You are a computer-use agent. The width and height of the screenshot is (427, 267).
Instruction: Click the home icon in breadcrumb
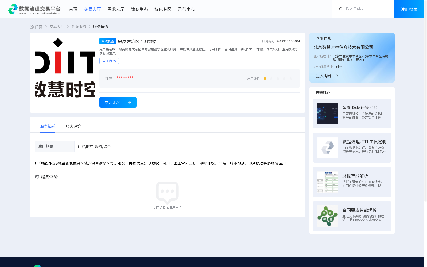(32, 27)
